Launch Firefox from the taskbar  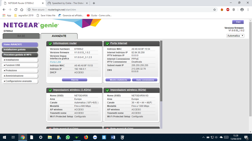pyautogui.click(x=86, y=137)
